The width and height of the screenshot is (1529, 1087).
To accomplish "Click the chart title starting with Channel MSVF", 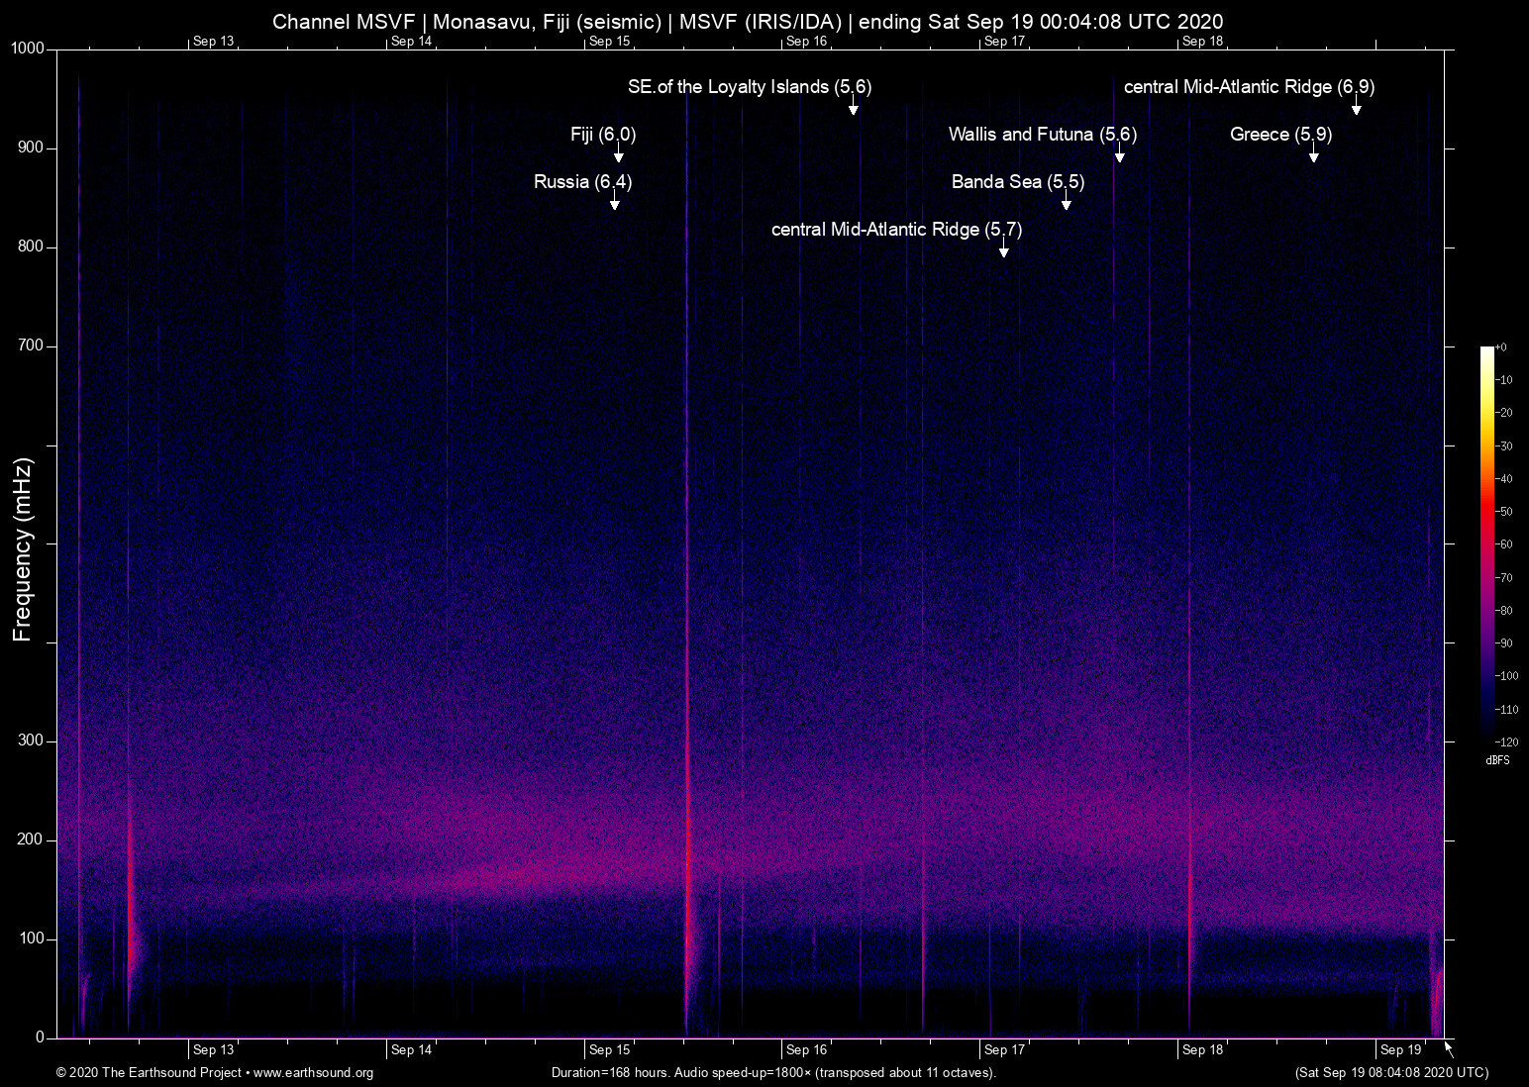I will 748,22.
